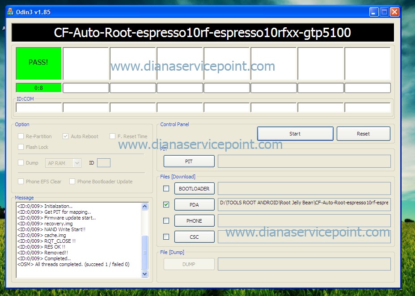
Task: Click the PIT file path field
Action: click(304, 161)
